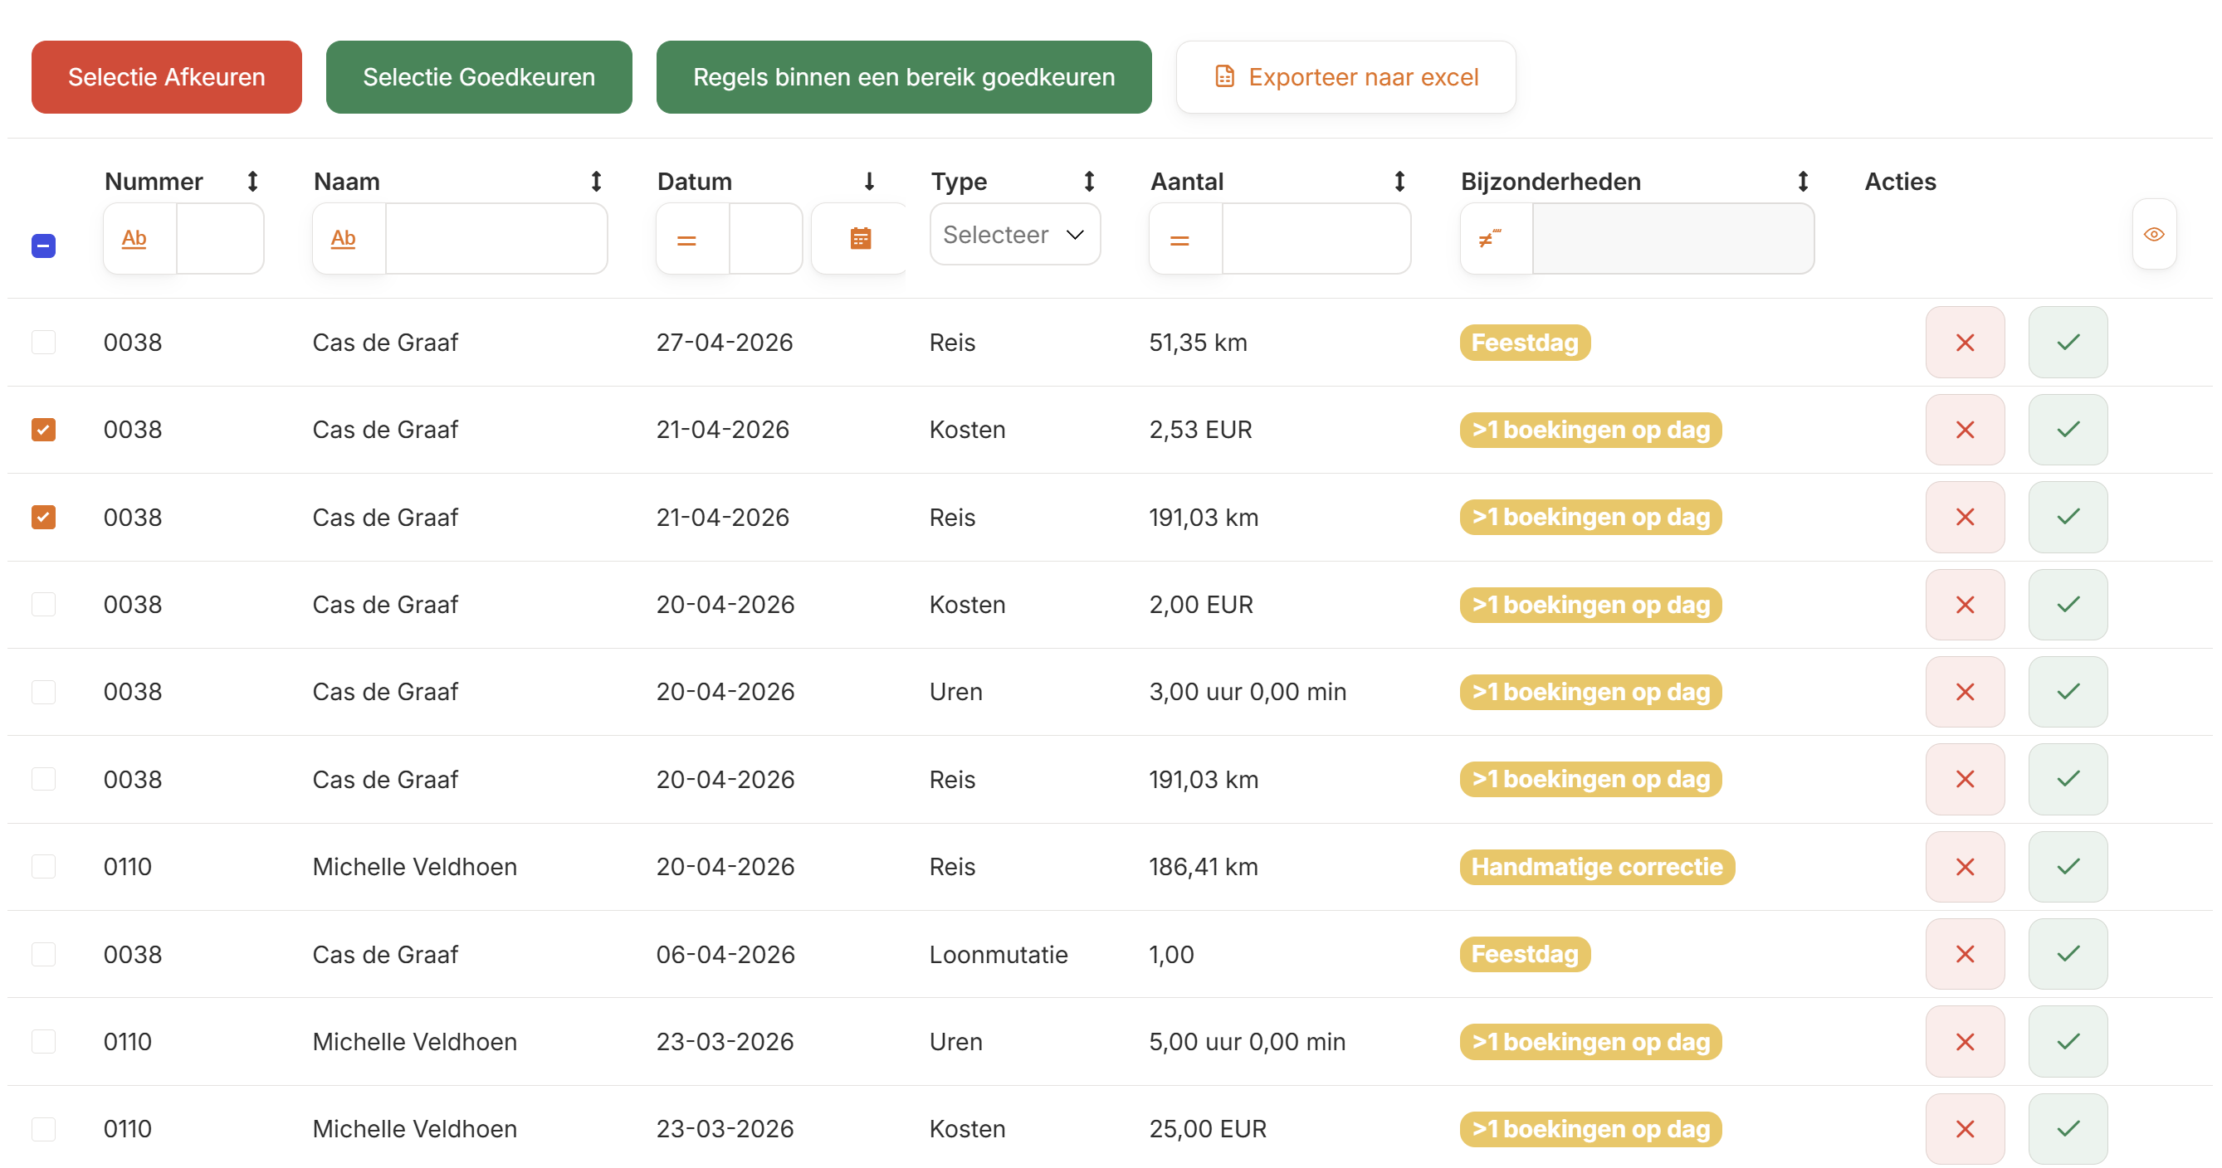The width and height of the screenshot is (2222, 1168).
Task: Click the Selectie Afkeuren button
Action: (167, 76)
